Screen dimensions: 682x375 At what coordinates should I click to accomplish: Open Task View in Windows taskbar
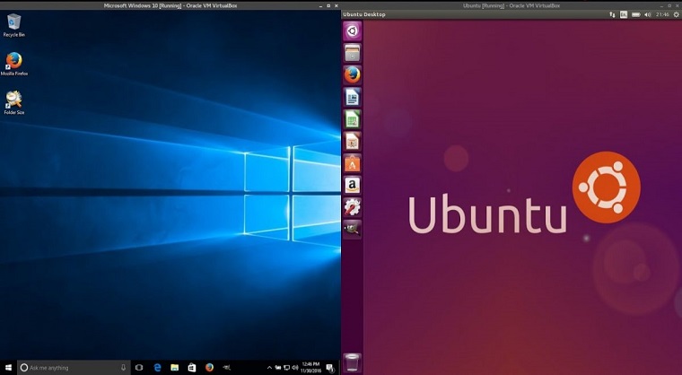click(x=139, y=368)
